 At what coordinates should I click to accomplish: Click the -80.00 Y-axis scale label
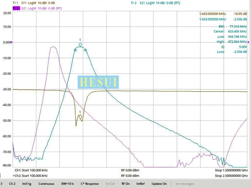tap(7, 165)
